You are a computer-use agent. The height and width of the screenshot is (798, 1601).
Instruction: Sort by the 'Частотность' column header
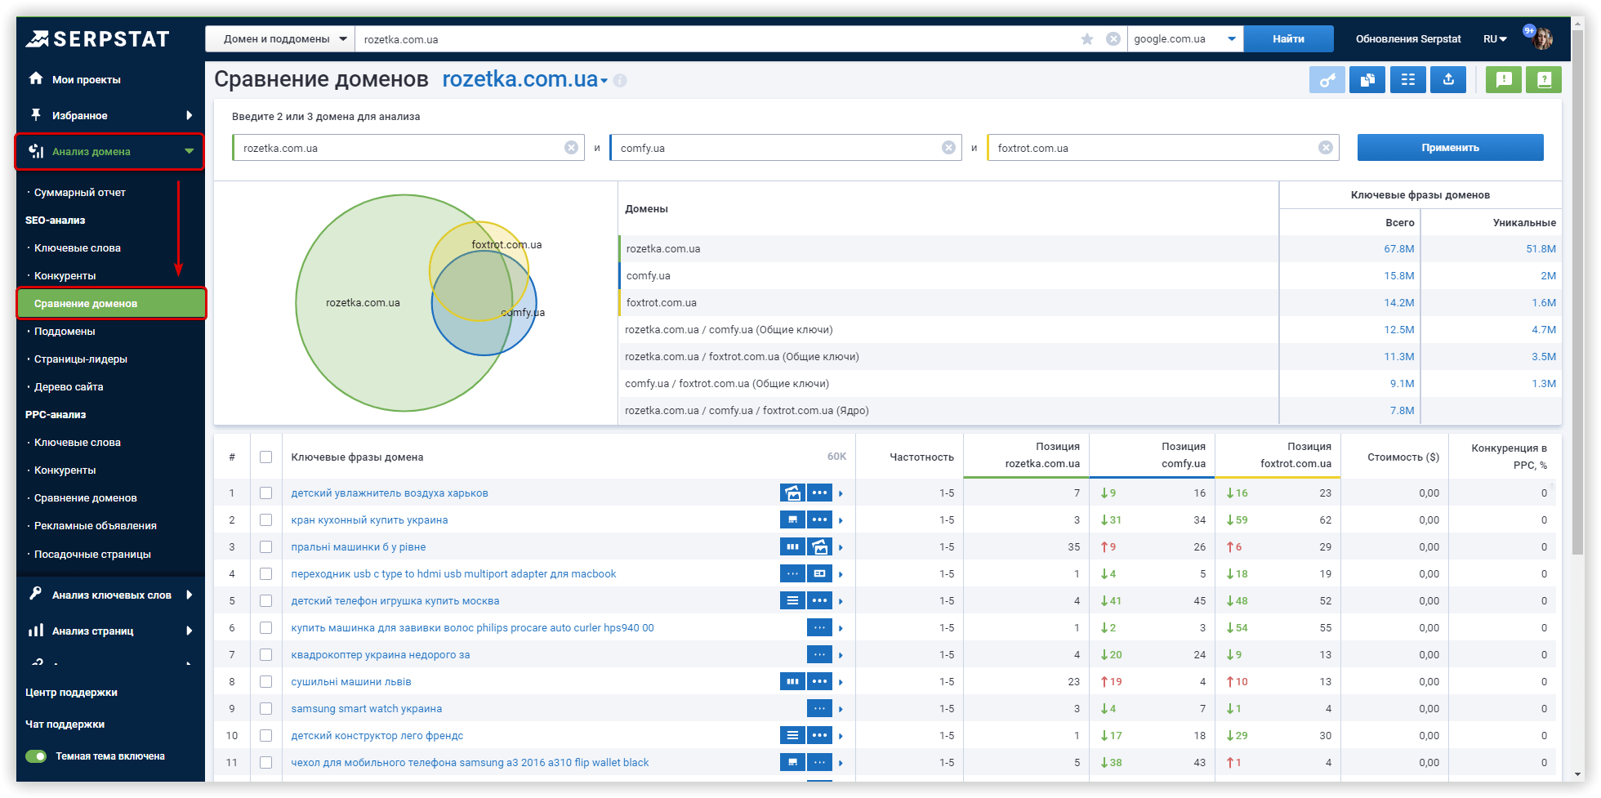(x=921, y=457)
